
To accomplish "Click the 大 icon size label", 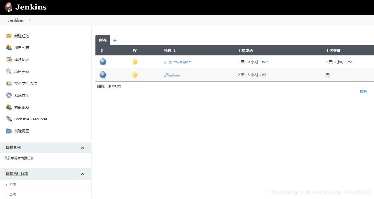I will tap(119, 86).
